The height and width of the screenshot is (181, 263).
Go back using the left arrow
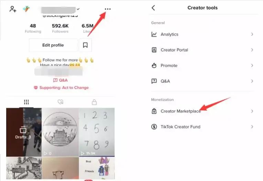click(153, 8)
